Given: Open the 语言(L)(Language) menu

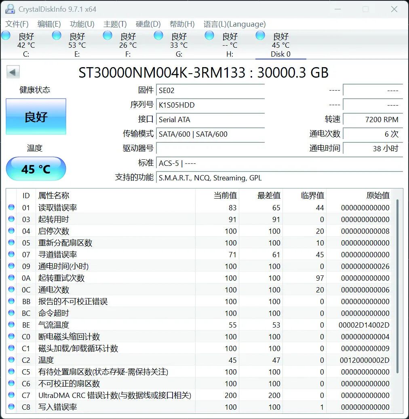Looking at the screenshot, I should coord(234,24).
